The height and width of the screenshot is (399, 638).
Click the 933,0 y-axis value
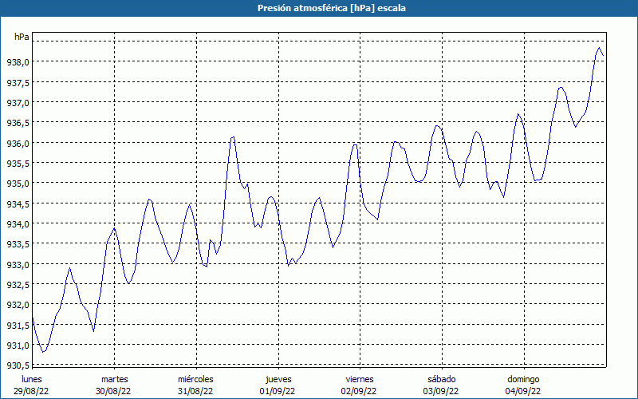click(x=18, y=265)
